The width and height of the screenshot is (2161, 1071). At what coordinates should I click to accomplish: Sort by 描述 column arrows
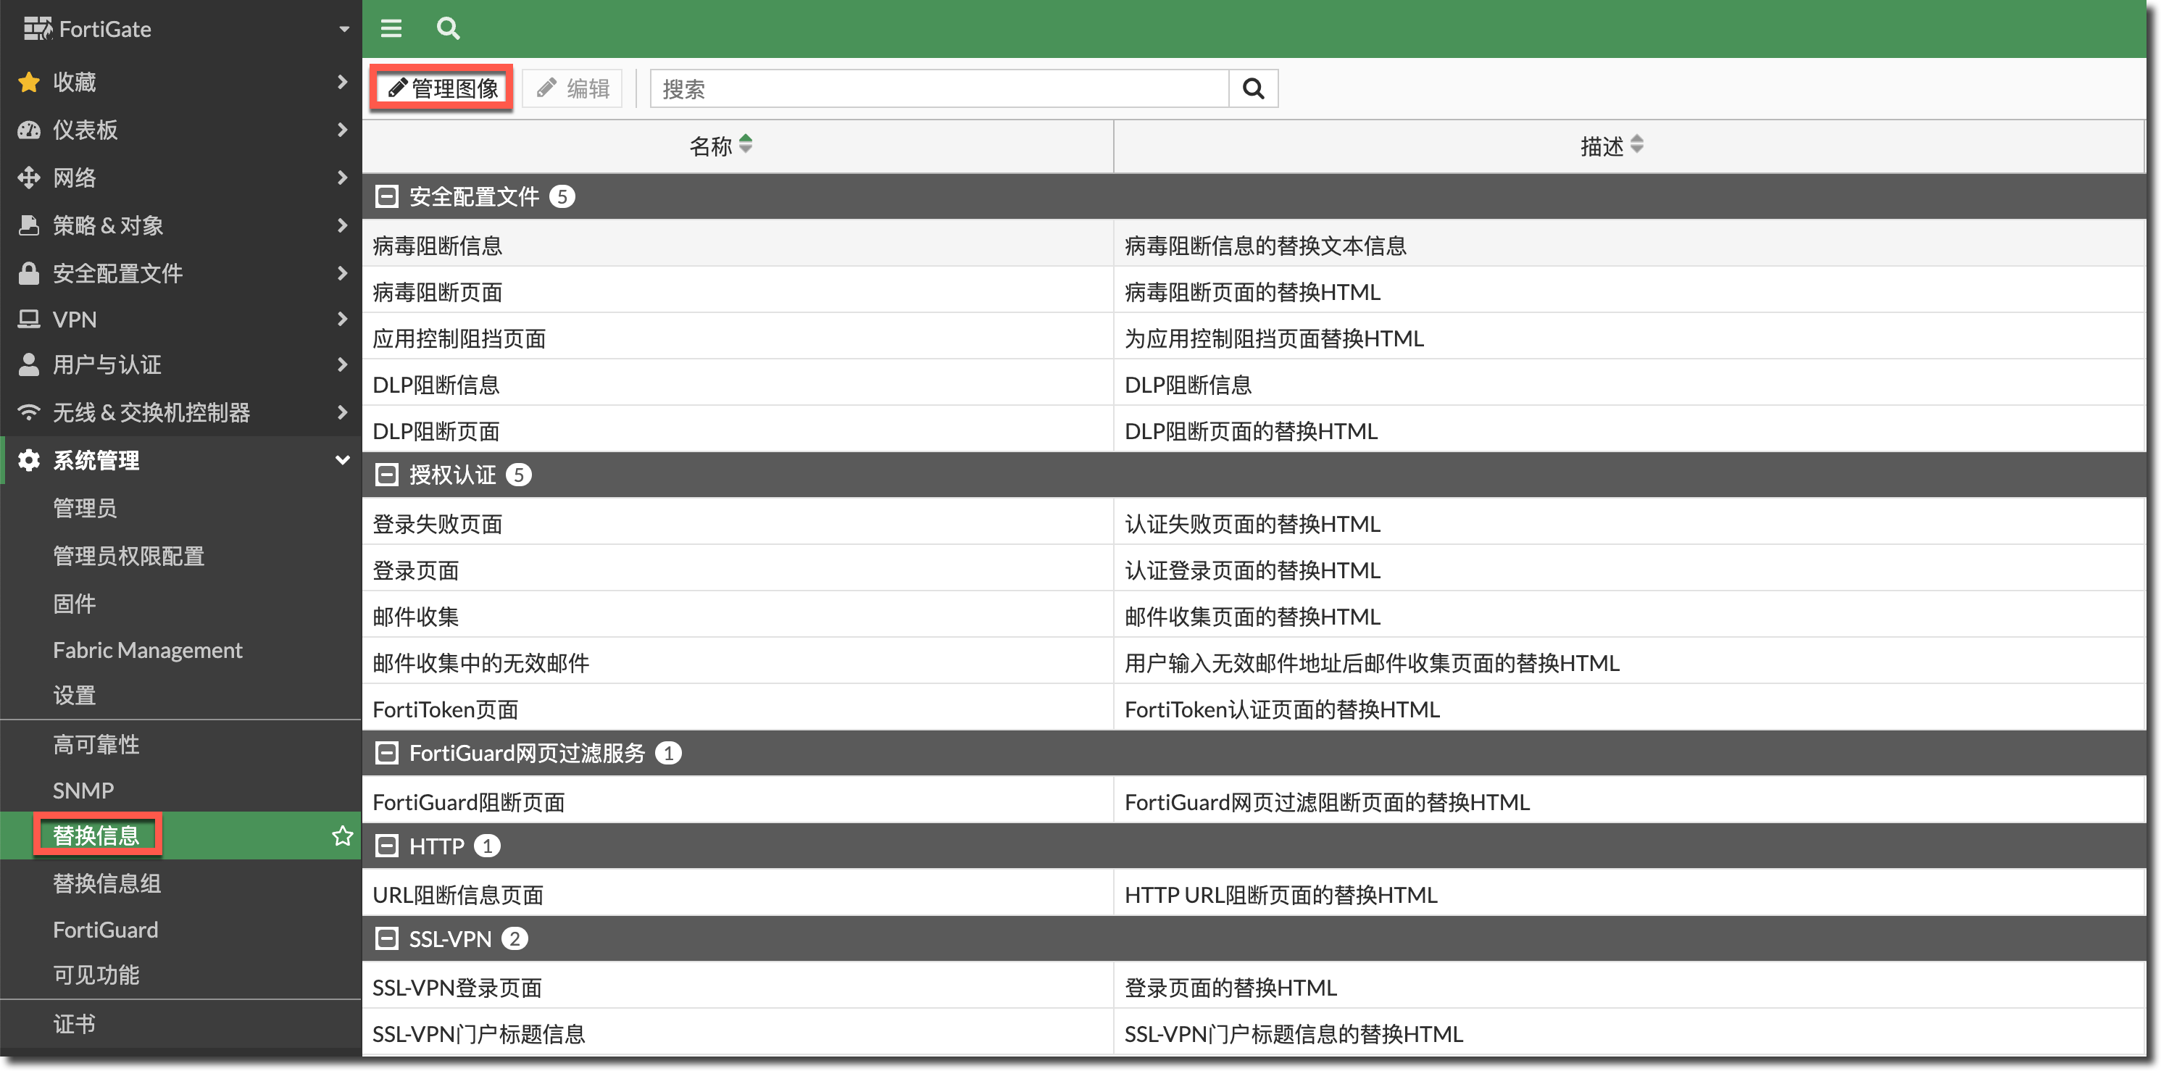click(x=1636, y=145)
